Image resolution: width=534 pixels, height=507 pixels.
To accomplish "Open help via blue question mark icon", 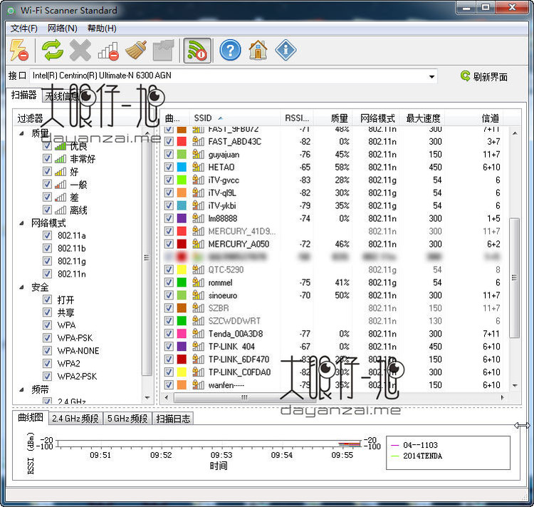I will 230,51.
